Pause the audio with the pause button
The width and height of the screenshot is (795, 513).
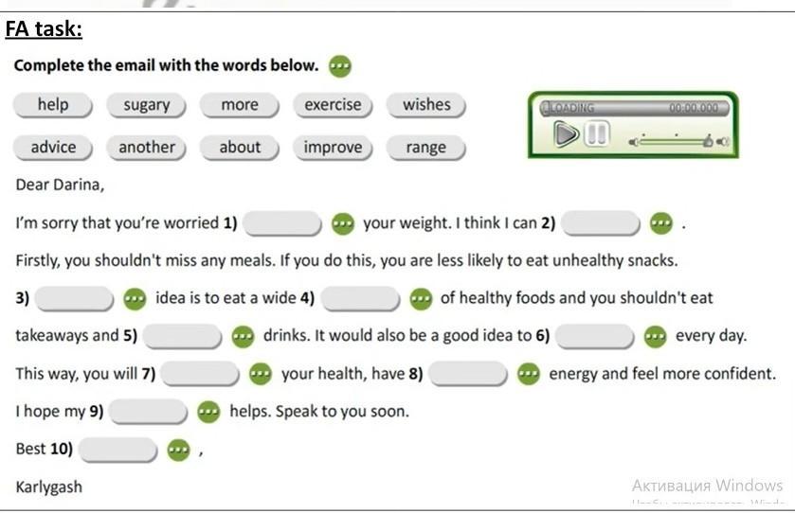(596, 134)
